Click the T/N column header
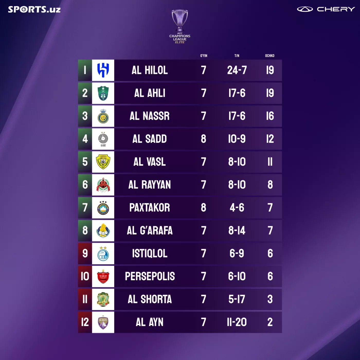The width and height of the screenshot is (360, 360). click(x=237, y=56)
